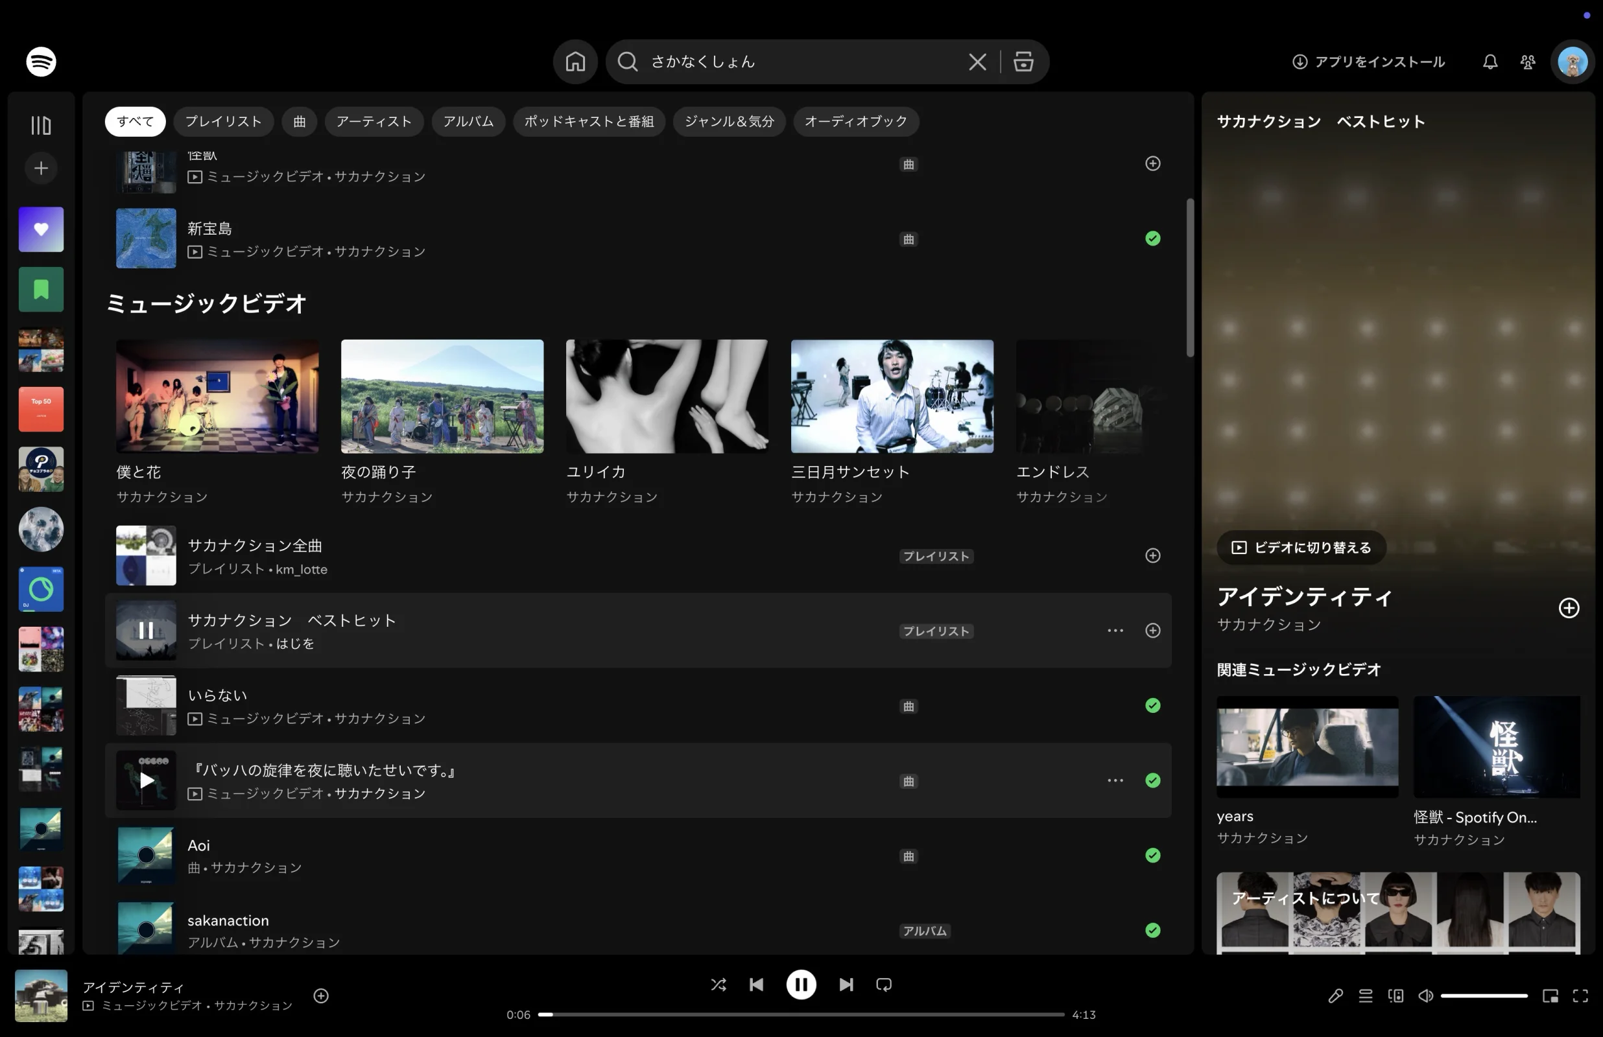Open the Top 50 playlist in sidebar
The width and height of the screenshot is (1603, 1037).
coord(41,409)
